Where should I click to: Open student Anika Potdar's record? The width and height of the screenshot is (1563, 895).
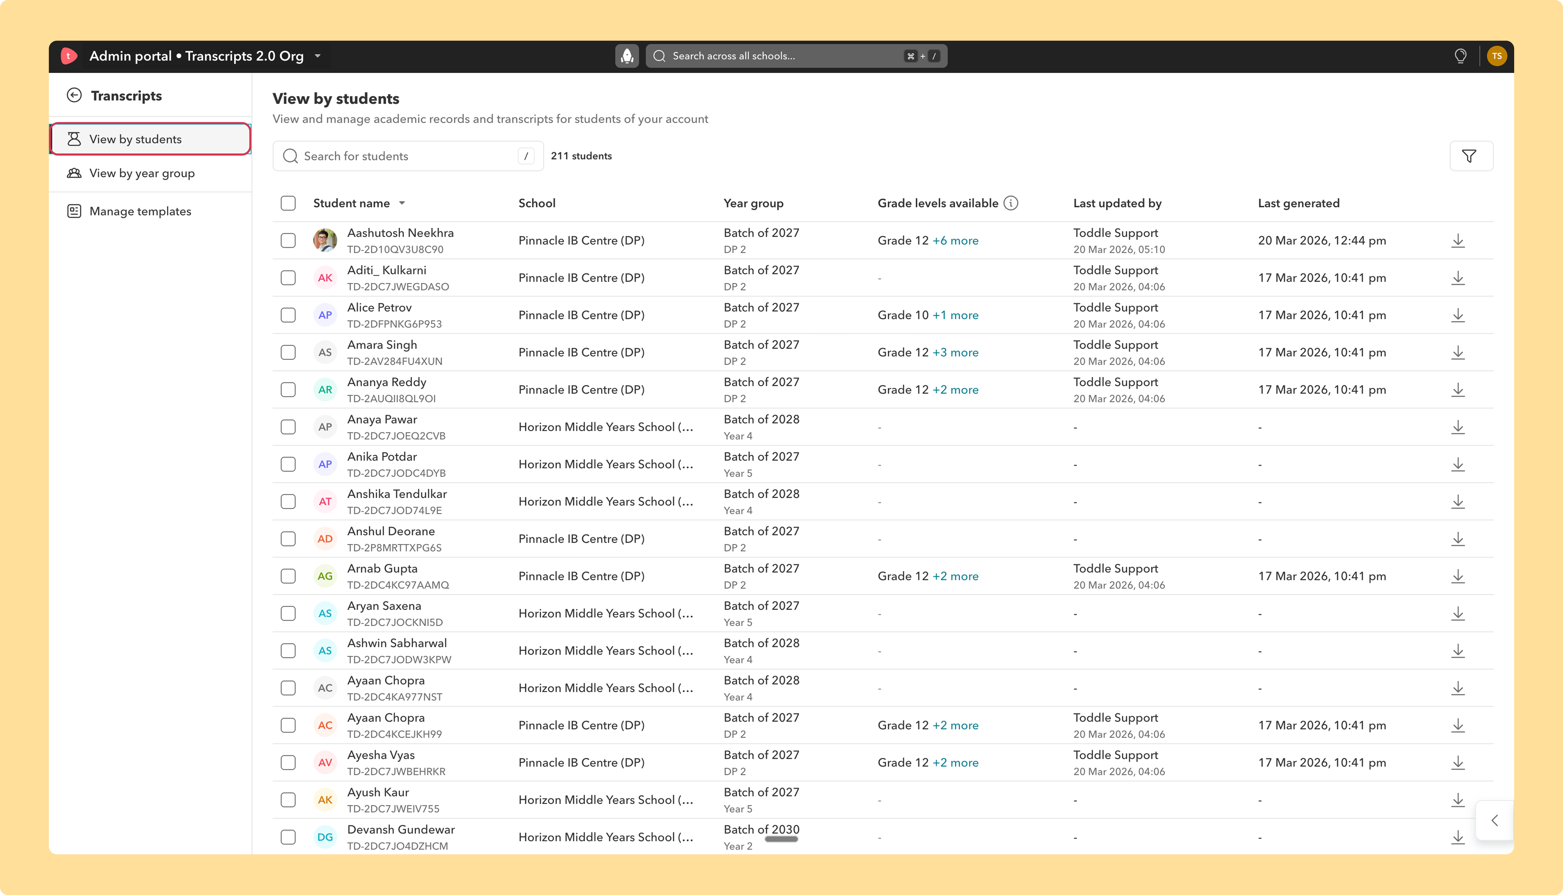pos(382,457)
